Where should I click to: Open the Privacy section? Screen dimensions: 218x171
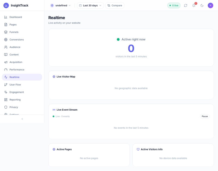tap(22, 107)
